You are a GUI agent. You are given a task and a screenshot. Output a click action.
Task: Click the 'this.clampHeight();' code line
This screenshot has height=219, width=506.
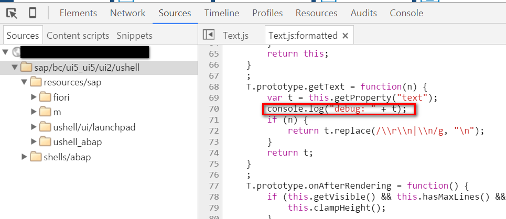pyautogui.click(x=337, y=207)
